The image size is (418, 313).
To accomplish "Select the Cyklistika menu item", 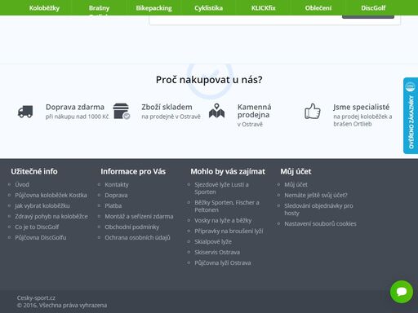I will click(208, 8).
